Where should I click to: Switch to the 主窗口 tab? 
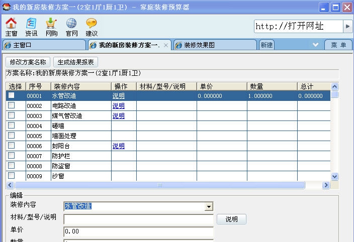pos(44,45)
